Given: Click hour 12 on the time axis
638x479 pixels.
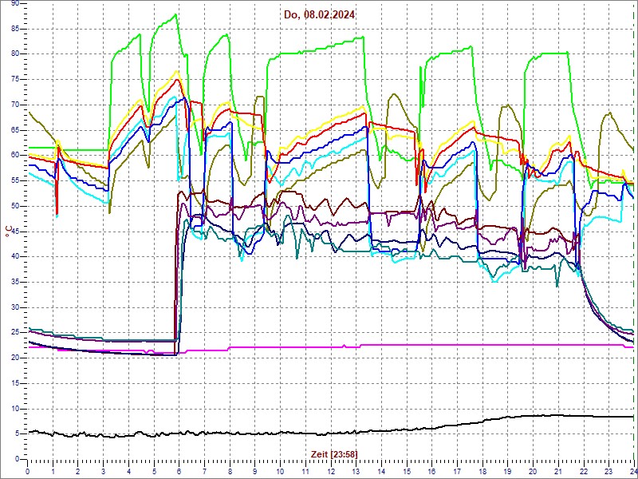Looking at the screenshot, I should point(331,471).
